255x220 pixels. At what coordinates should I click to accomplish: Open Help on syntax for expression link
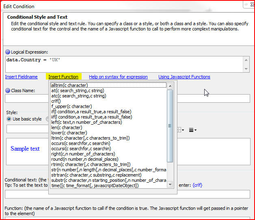(118, 77)
